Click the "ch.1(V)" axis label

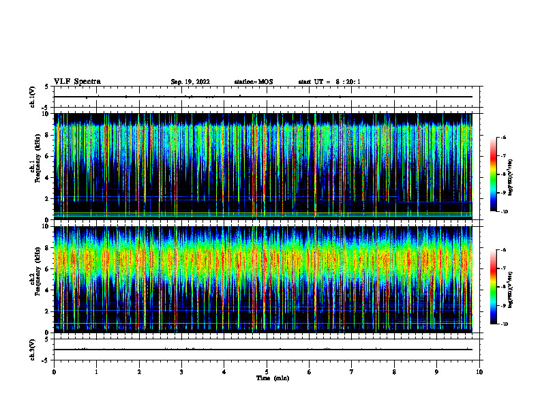32,97
